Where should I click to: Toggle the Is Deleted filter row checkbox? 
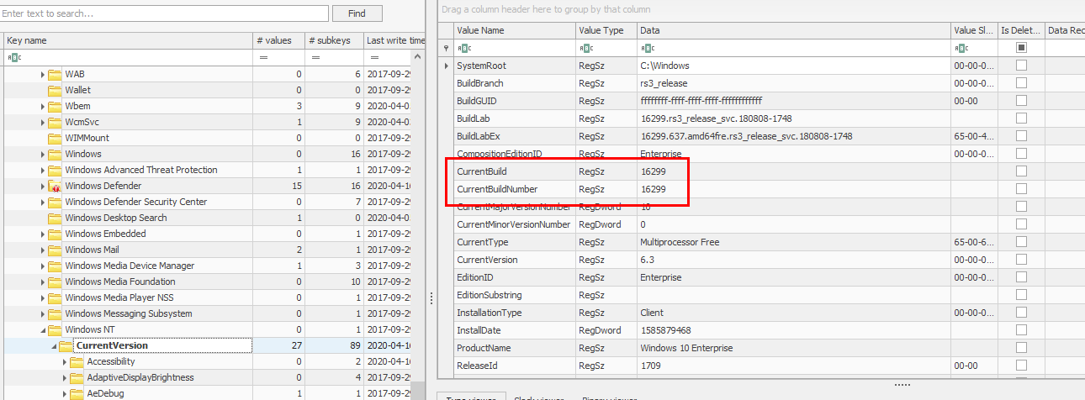tap(1021, 48)
